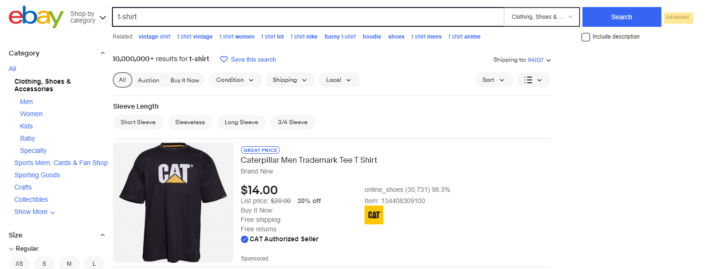Switch to the Auction tab
Screen dimensions: 708x269
148,80
